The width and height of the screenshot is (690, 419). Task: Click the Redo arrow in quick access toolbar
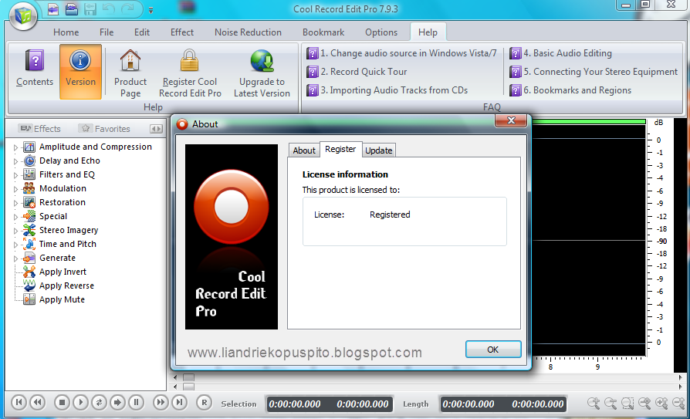click(x=127, y=9)
